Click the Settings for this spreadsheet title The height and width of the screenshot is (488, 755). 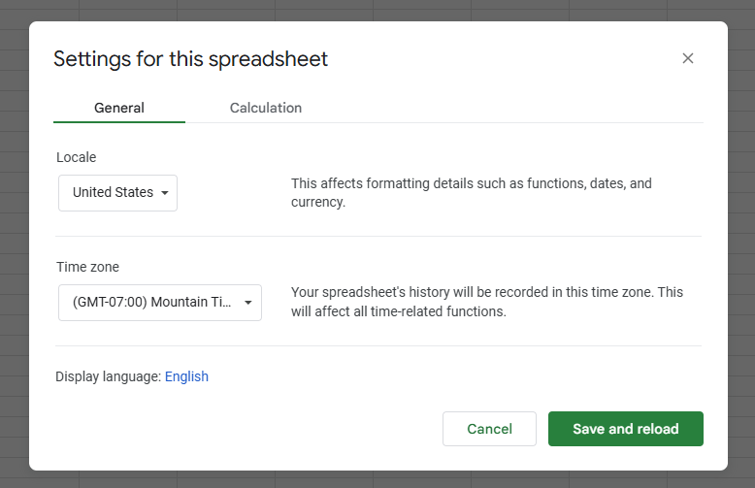(x=190, y=59)
